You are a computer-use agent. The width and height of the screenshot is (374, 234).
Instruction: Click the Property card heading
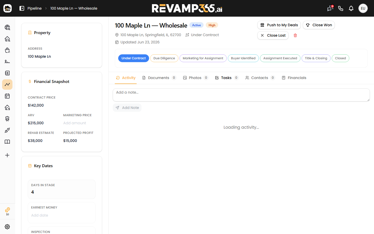[42, 33]
